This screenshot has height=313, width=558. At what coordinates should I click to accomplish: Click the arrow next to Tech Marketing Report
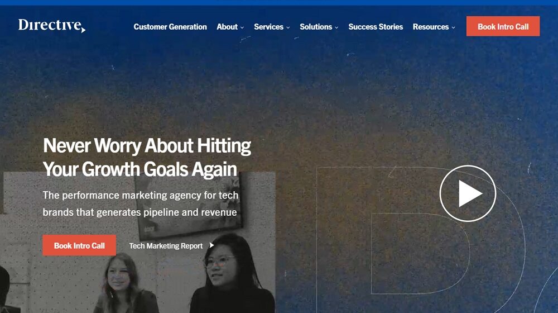[x=211, y=245]
